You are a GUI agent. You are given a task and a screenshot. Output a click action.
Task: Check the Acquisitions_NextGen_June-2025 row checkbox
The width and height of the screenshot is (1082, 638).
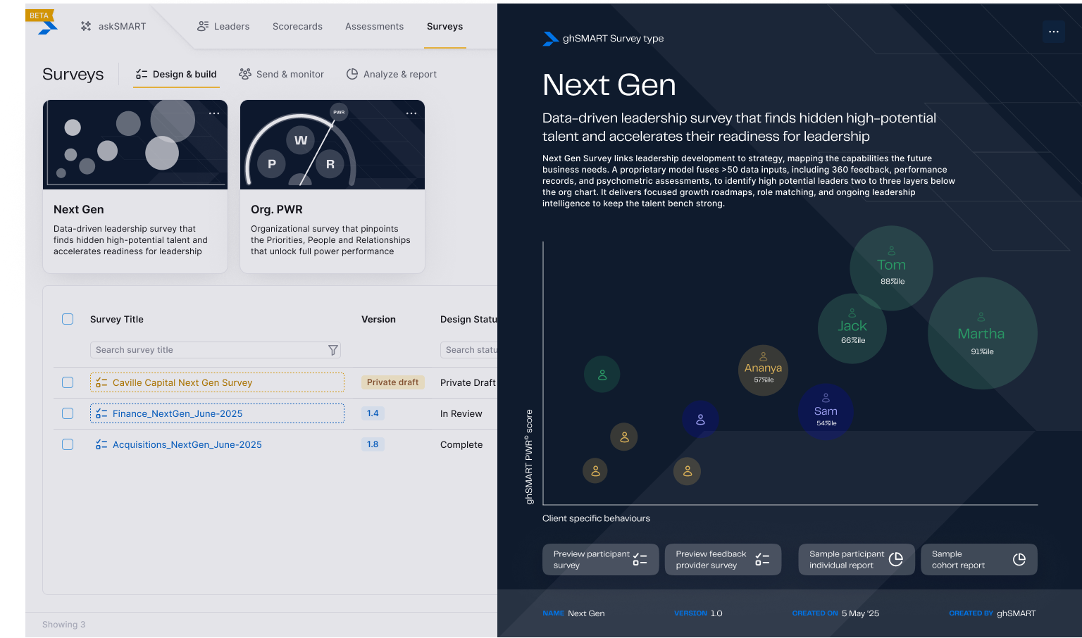pyautogui.click(x=68, y=444)
